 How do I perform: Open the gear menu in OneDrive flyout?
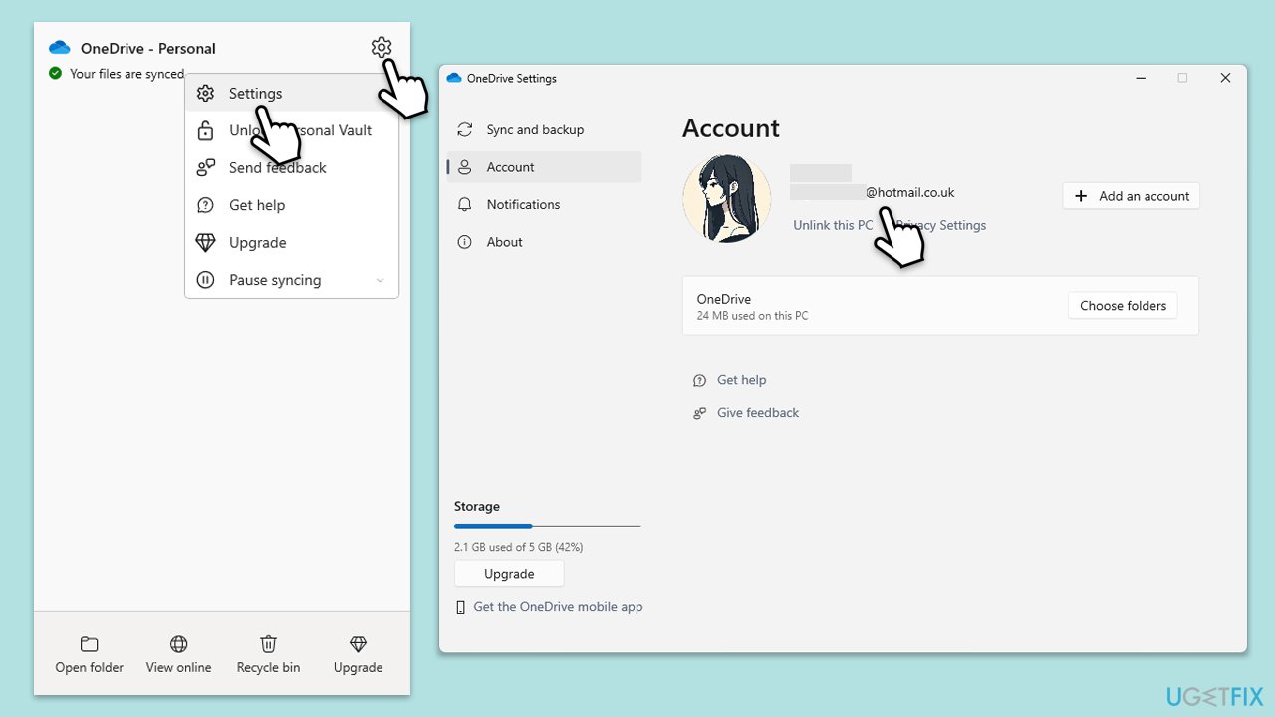[x=381, y=47]
